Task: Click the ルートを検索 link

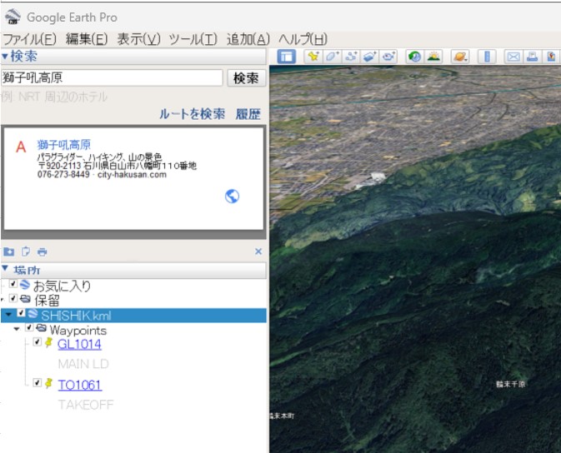Action: click(192, 114)
